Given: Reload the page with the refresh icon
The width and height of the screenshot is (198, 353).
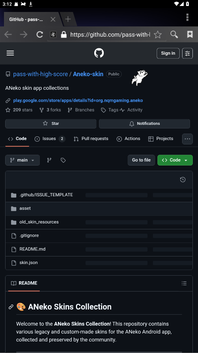Looking at the screenshot, I should (40, 34).
